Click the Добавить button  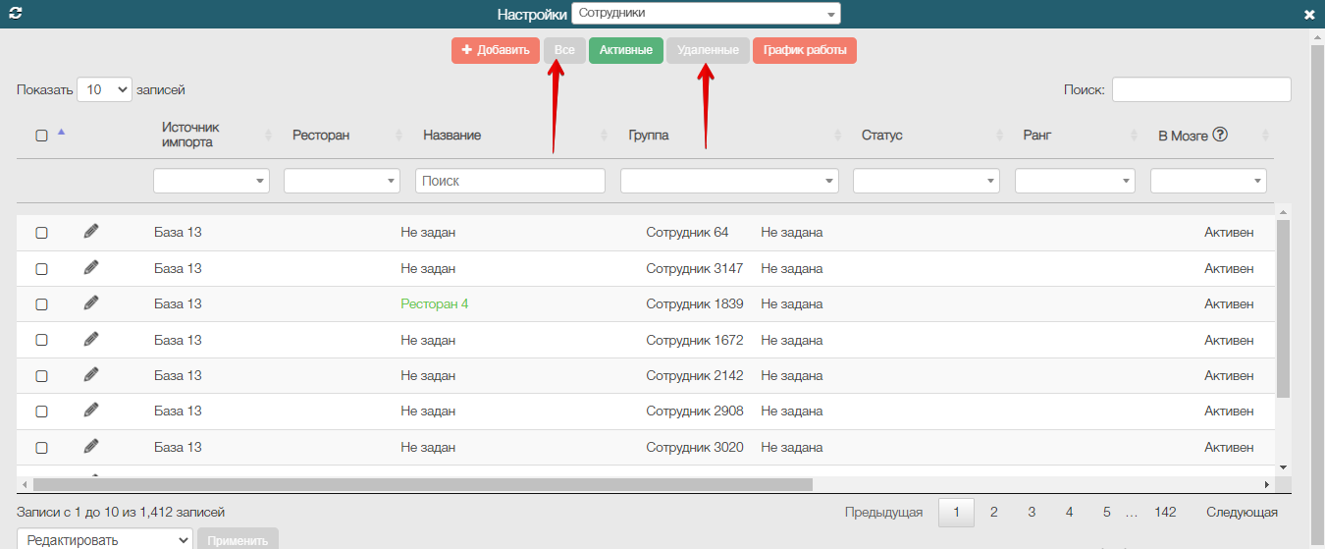click(496, 50)
